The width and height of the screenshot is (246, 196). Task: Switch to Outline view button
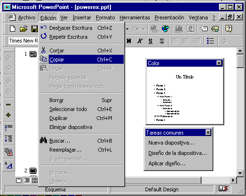pyautogui.click(x=27, y=180)
